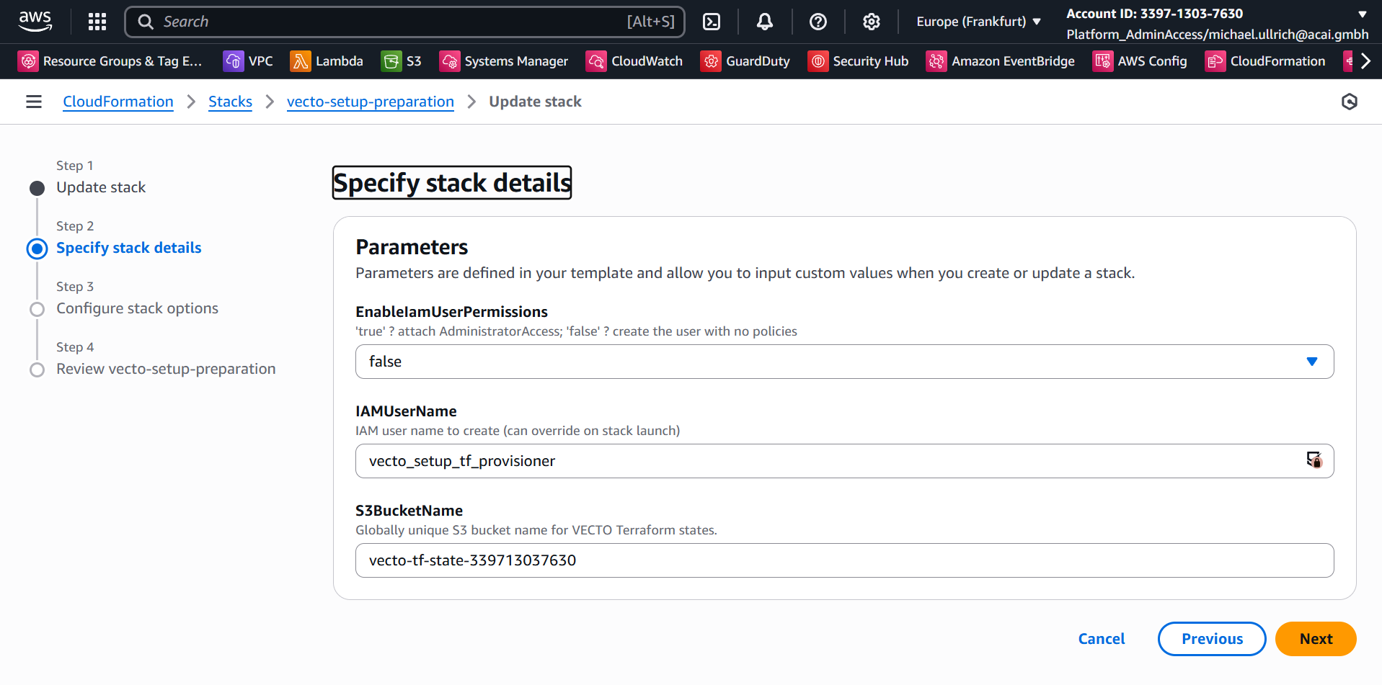Open the hexagon info panel icon
The image size is (1382, 685).
[x=1350, y=102]
